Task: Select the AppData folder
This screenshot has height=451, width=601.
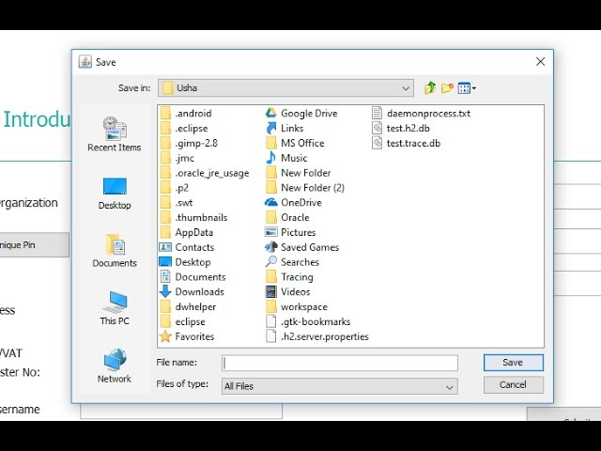Action: point(186,232)
